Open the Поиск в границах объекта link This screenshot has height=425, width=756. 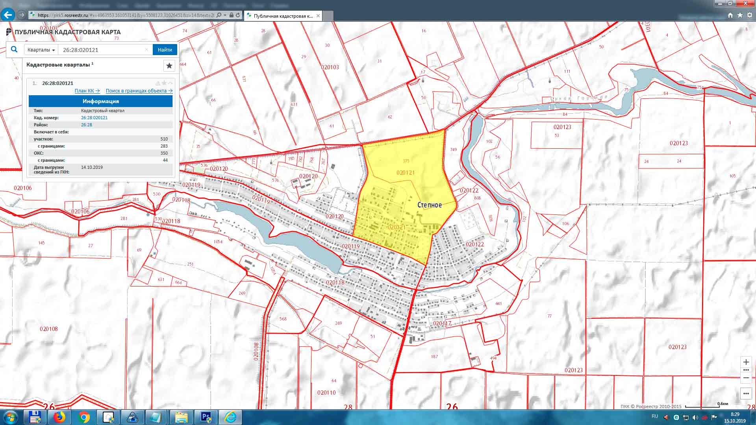(139, 91)
